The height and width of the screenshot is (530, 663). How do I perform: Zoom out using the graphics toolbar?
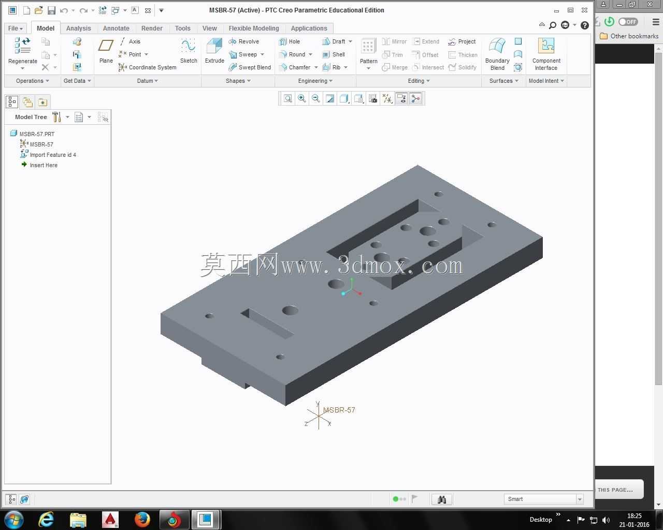pos(315,98)
